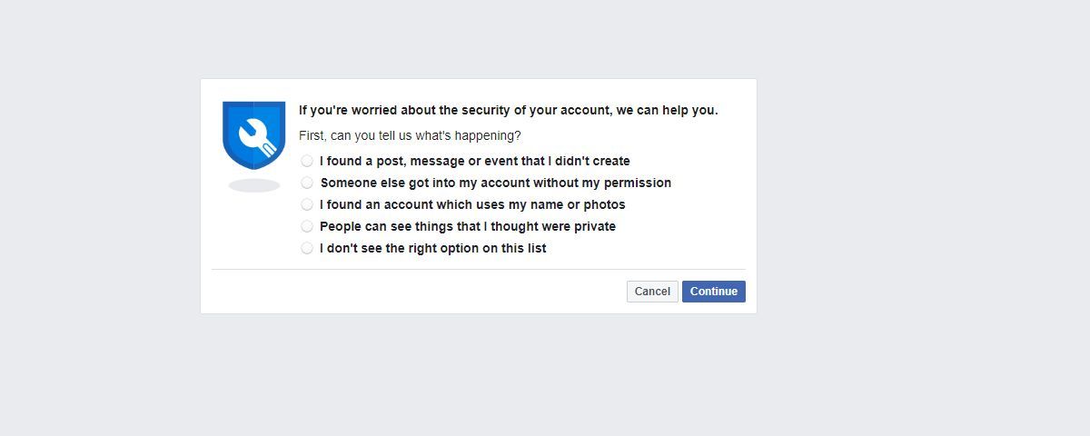Click the gray oval shadow beneath the shield
The image size is (1090, 436).
253,185
